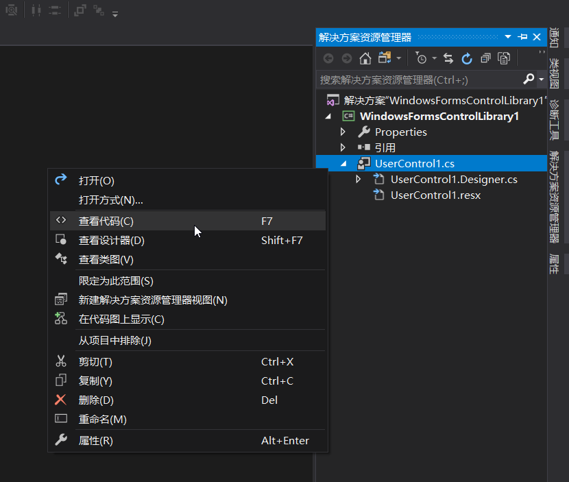Select UserControl1.cs file
This screenshot has height=482, width=569.
(x=415, y=164)
